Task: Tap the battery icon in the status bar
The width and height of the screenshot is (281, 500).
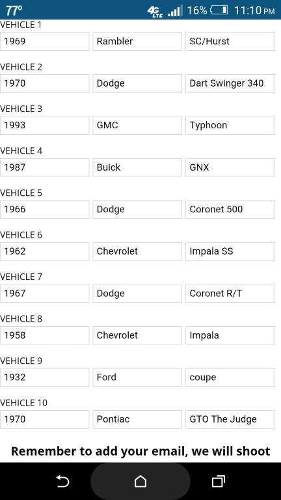Action: point(219,10)
